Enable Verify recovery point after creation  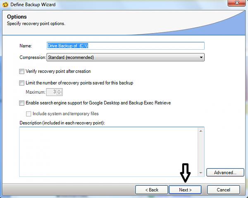[x=21, y=71]
